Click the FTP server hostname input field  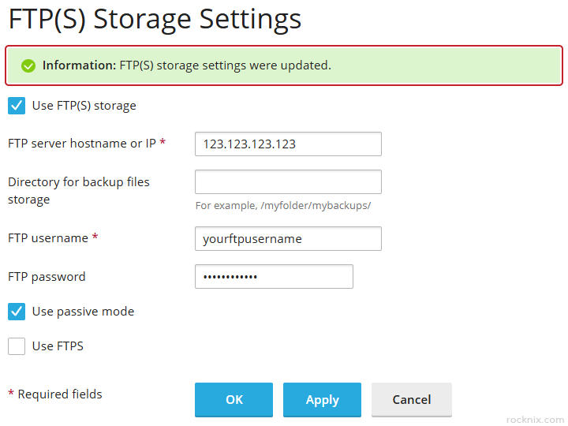pos(288,144)
